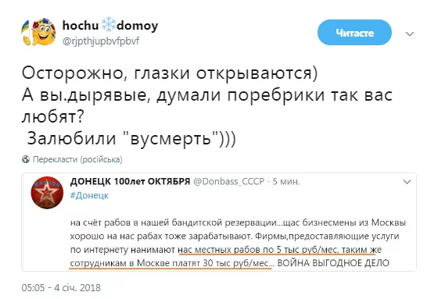Click the line Залюбили "вусмерть"
The height and width of the screenshot is (299, 438).
[x=131, y=138]
